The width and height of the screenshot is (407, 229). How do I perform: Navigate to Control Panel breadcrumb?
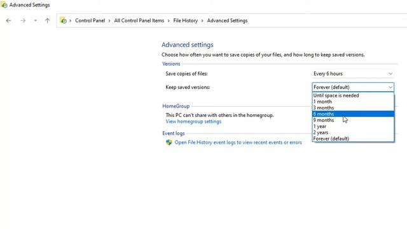point(90,20)
